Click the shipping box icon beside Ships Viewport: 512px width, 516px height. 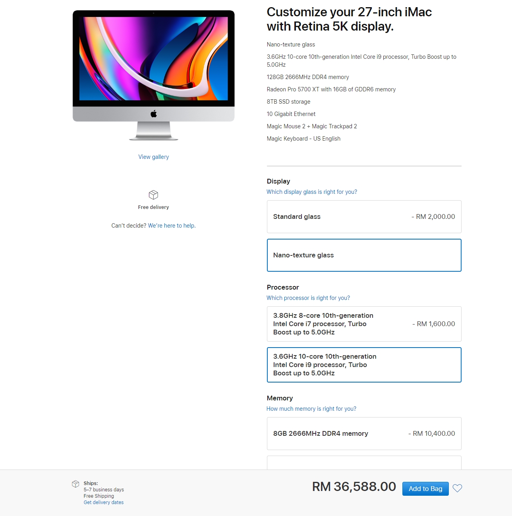point(75,484)
